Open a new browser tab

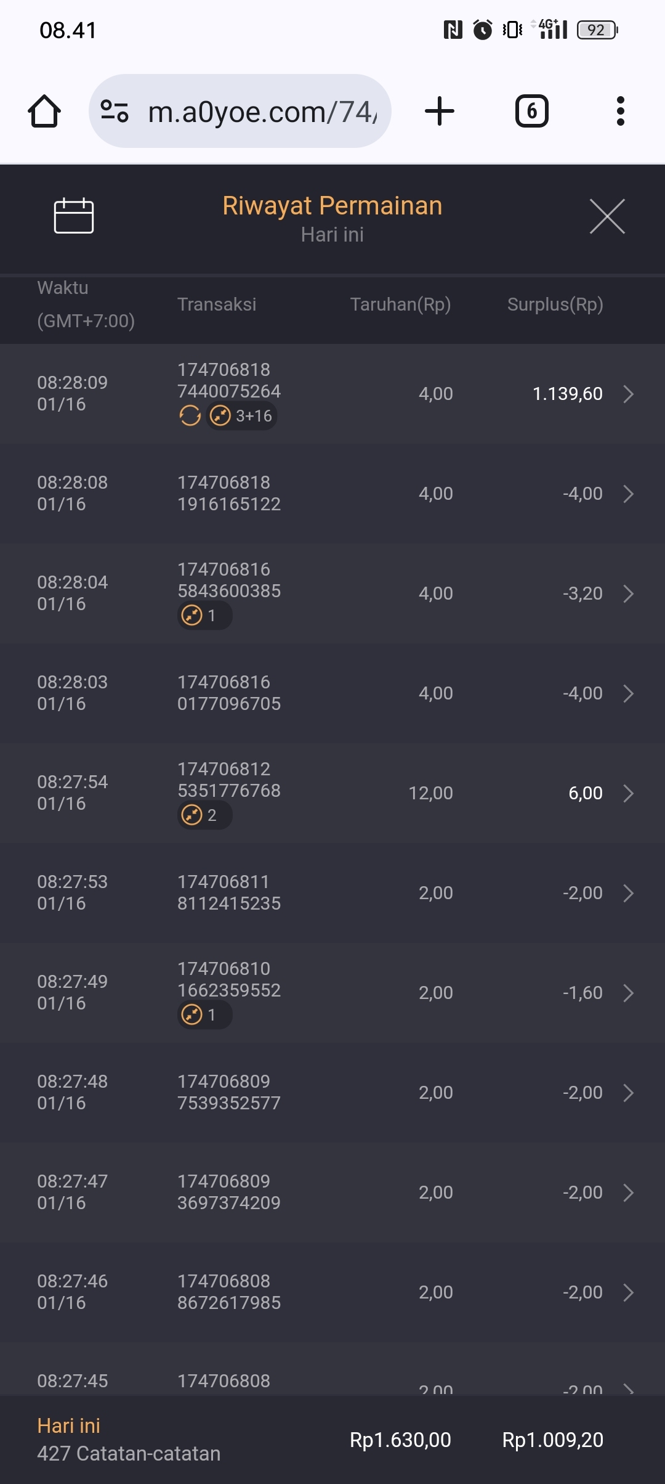click(x=440, y=112)
